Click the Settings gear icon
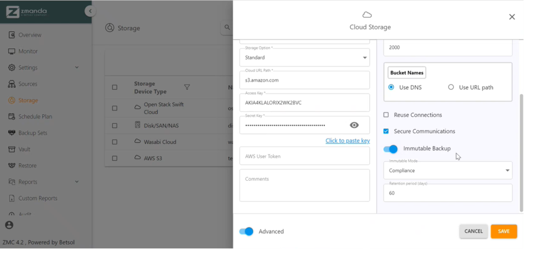 [12, 68]
